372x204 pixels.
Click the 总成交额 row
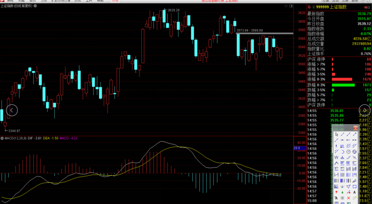[x=339, y=39]
